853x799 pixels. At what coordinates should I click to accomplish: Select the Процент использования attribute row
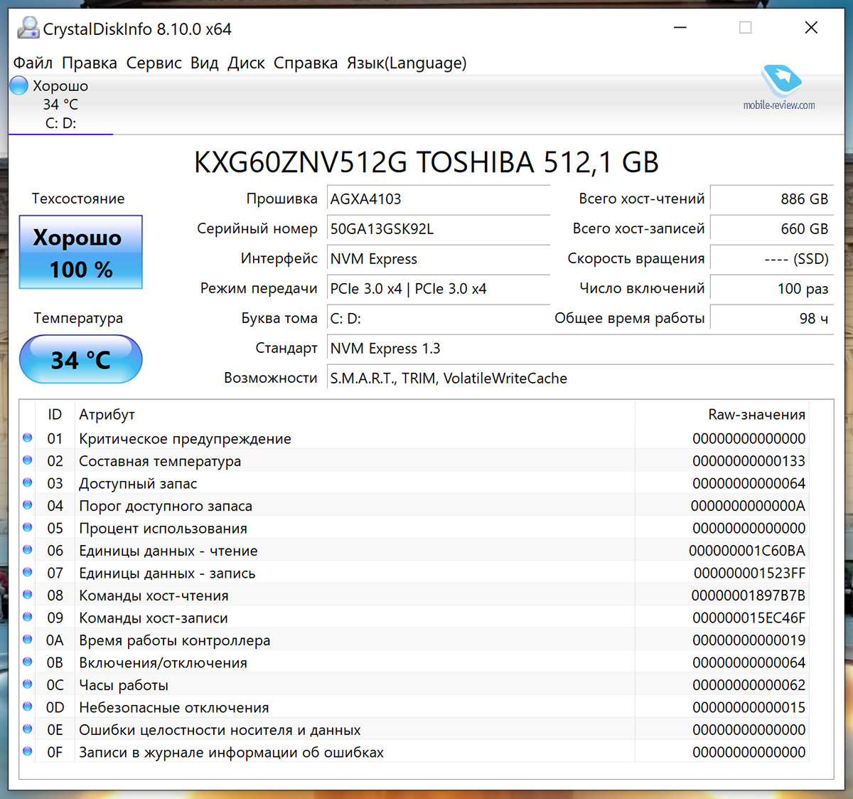pyautogui.click(x=414, y=528)
